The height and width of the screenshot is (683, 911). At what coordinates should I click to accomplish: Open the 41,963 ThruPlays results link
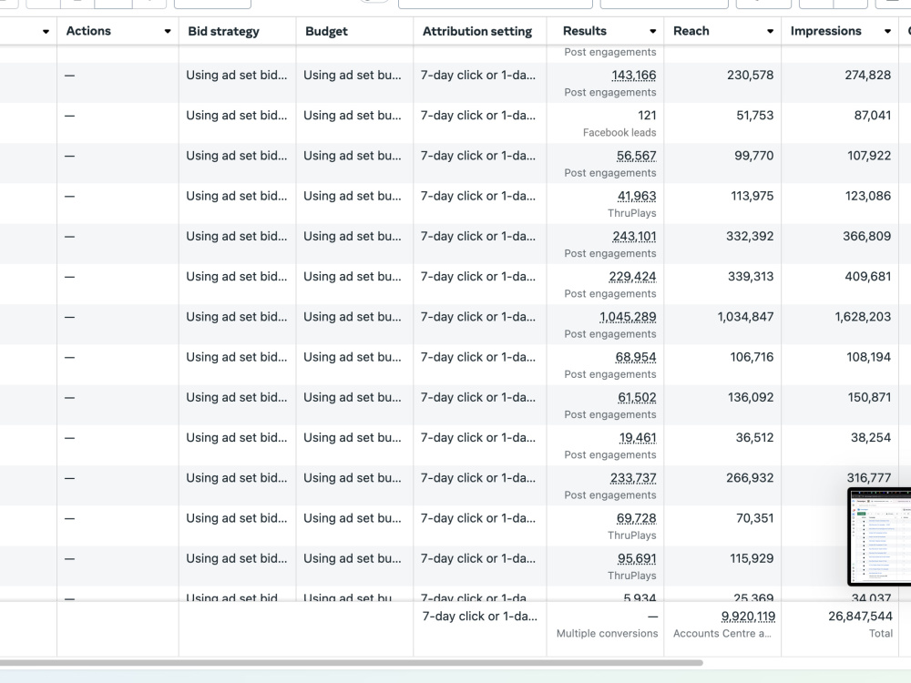coord(636,197)
